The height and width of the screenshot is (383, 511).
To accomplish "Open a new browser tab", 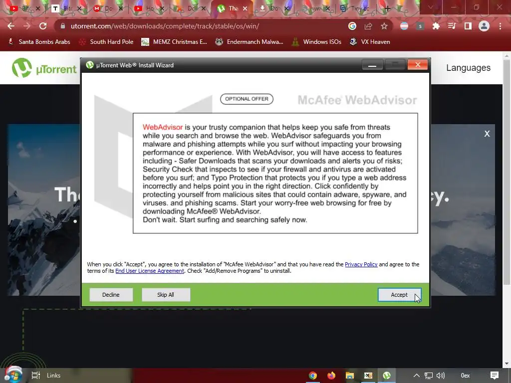I will click(387, 8).
